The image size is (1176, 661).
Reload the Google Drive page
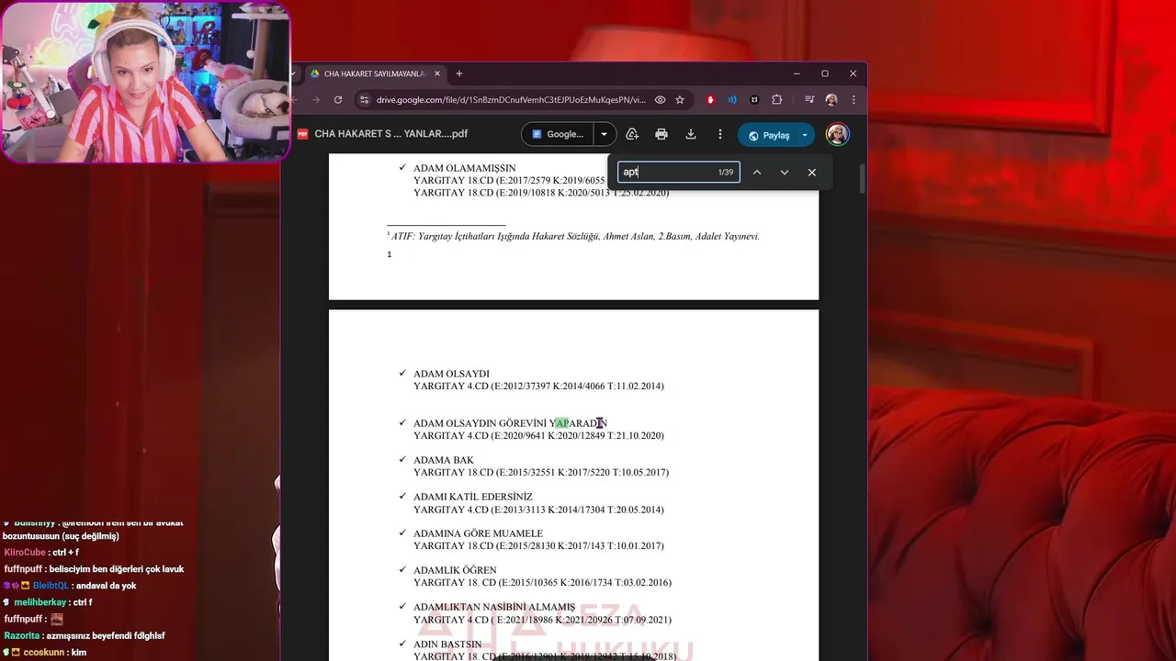click(338, 99)
